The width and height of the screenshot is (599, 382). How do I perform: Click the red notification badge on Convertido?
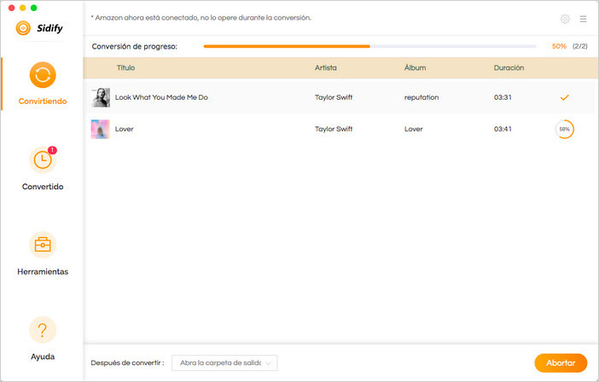pyautogui.click(x=52, y=150)
